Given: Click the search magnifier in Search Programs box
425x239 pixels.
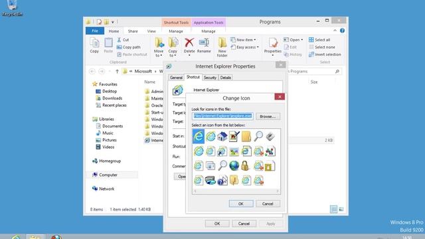Looking at the screenshot, I should coord(337,71).
